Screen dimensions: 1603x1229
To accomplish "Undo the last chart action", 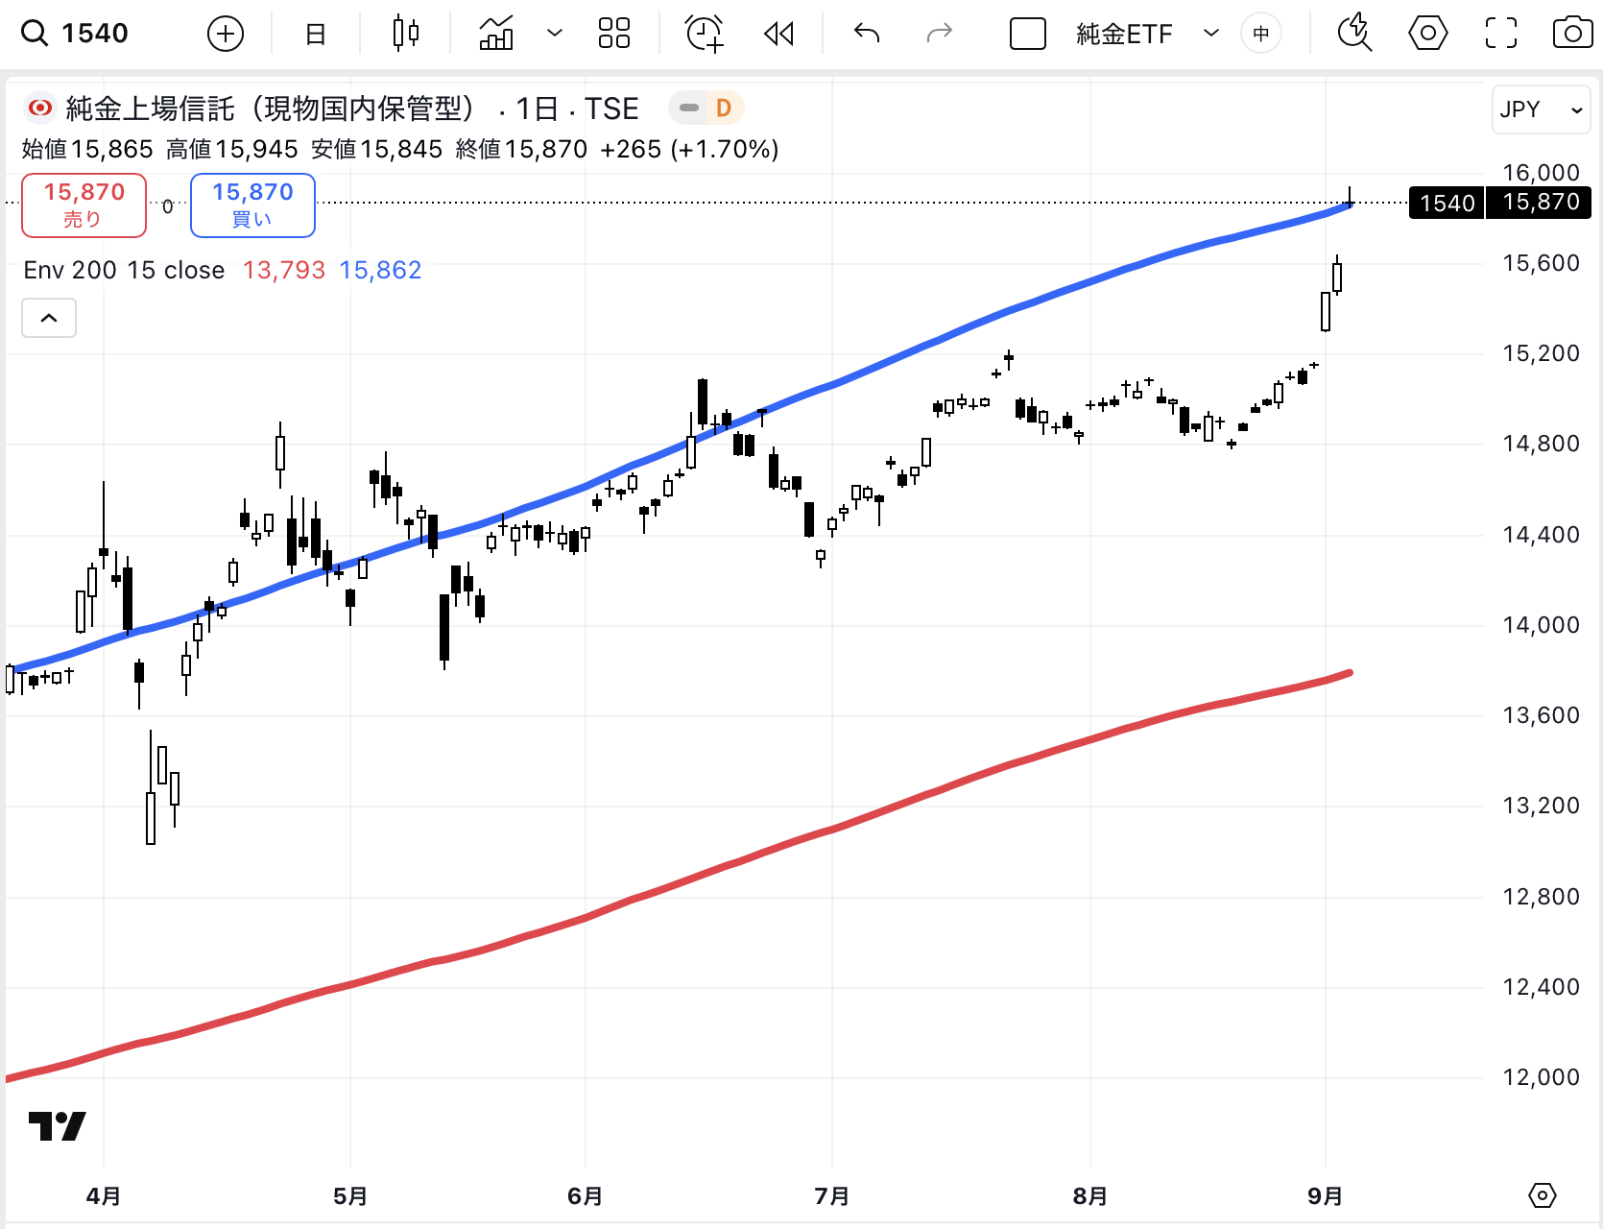I will click(867, 34).
